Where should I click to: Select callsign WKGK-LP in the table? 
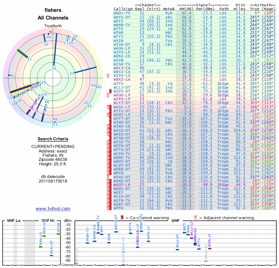[122, 107]
